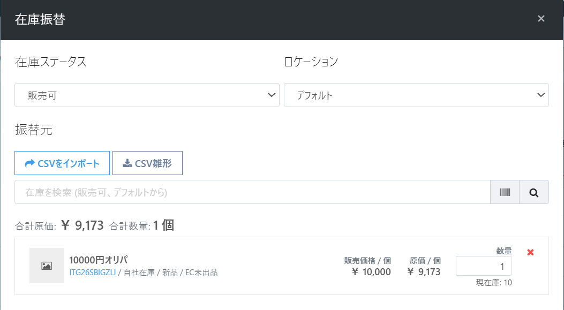This screenshot has height=310, width=564.
Task: Download the CSV雛形 template
Action: (147, 163)
